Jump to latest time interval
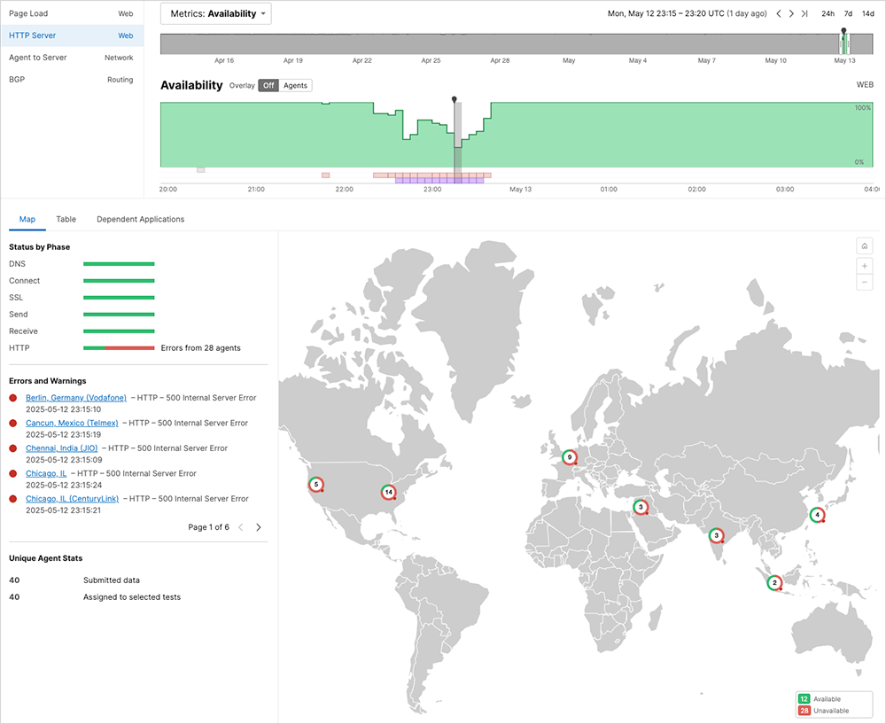The height and width of the screenshot is (724, 886). tap(804, 13)
